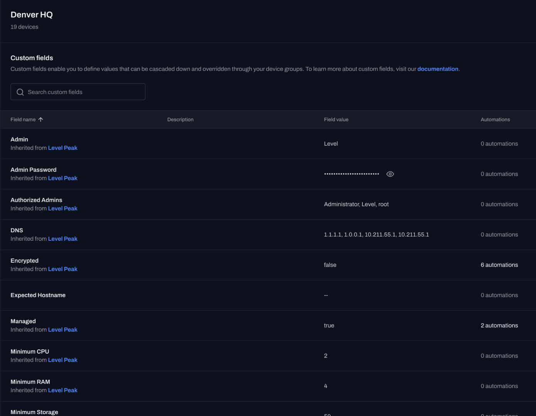
Task: Select the Admin Password field name
Action: (34, 170)
